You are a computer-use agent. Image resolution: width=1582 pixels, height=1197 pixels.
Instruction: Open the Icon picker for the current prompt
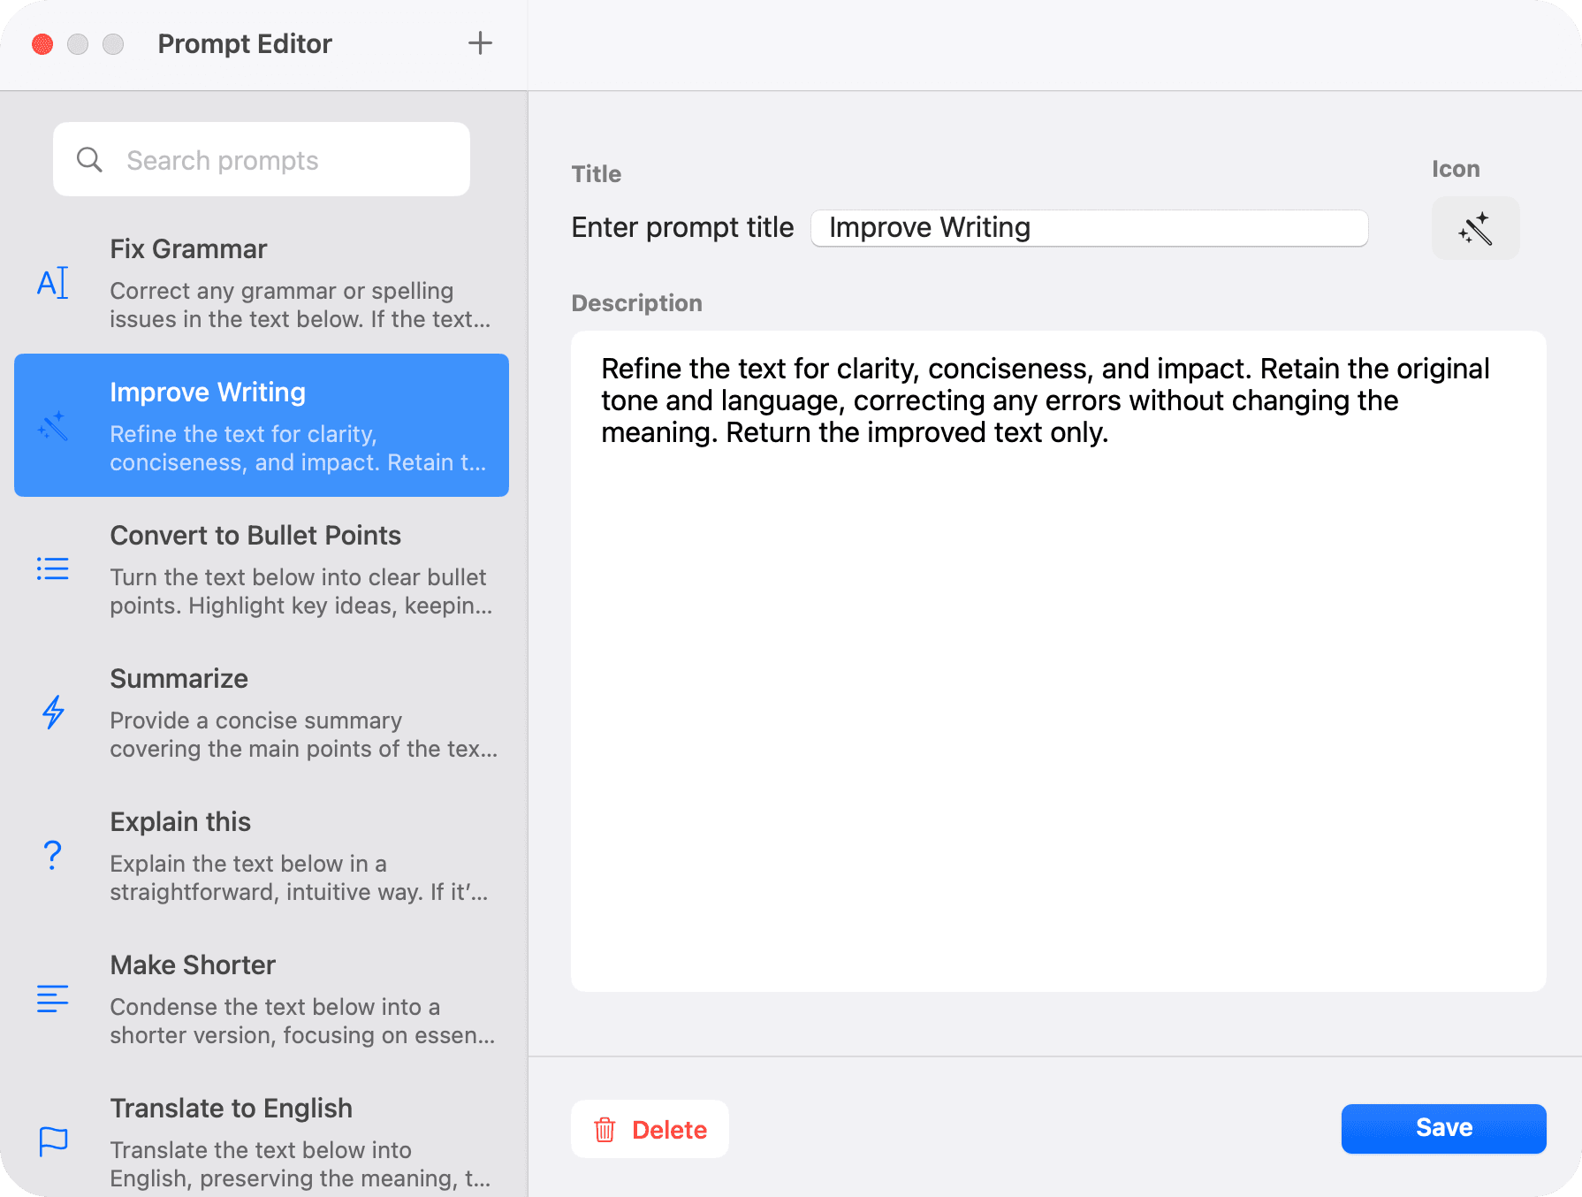tap(1474, 227)
